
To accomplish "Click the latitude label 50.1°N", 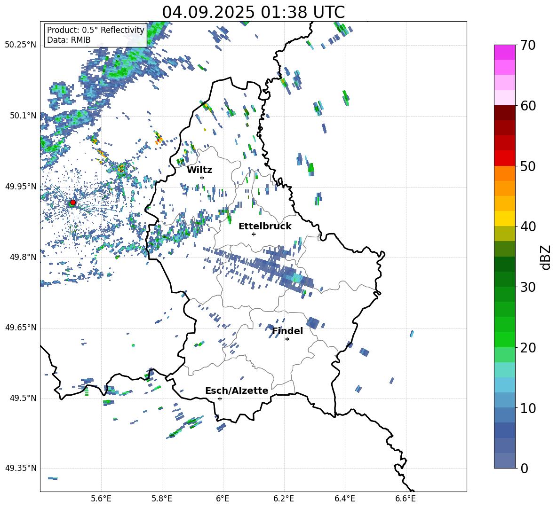I will (23, 116).
